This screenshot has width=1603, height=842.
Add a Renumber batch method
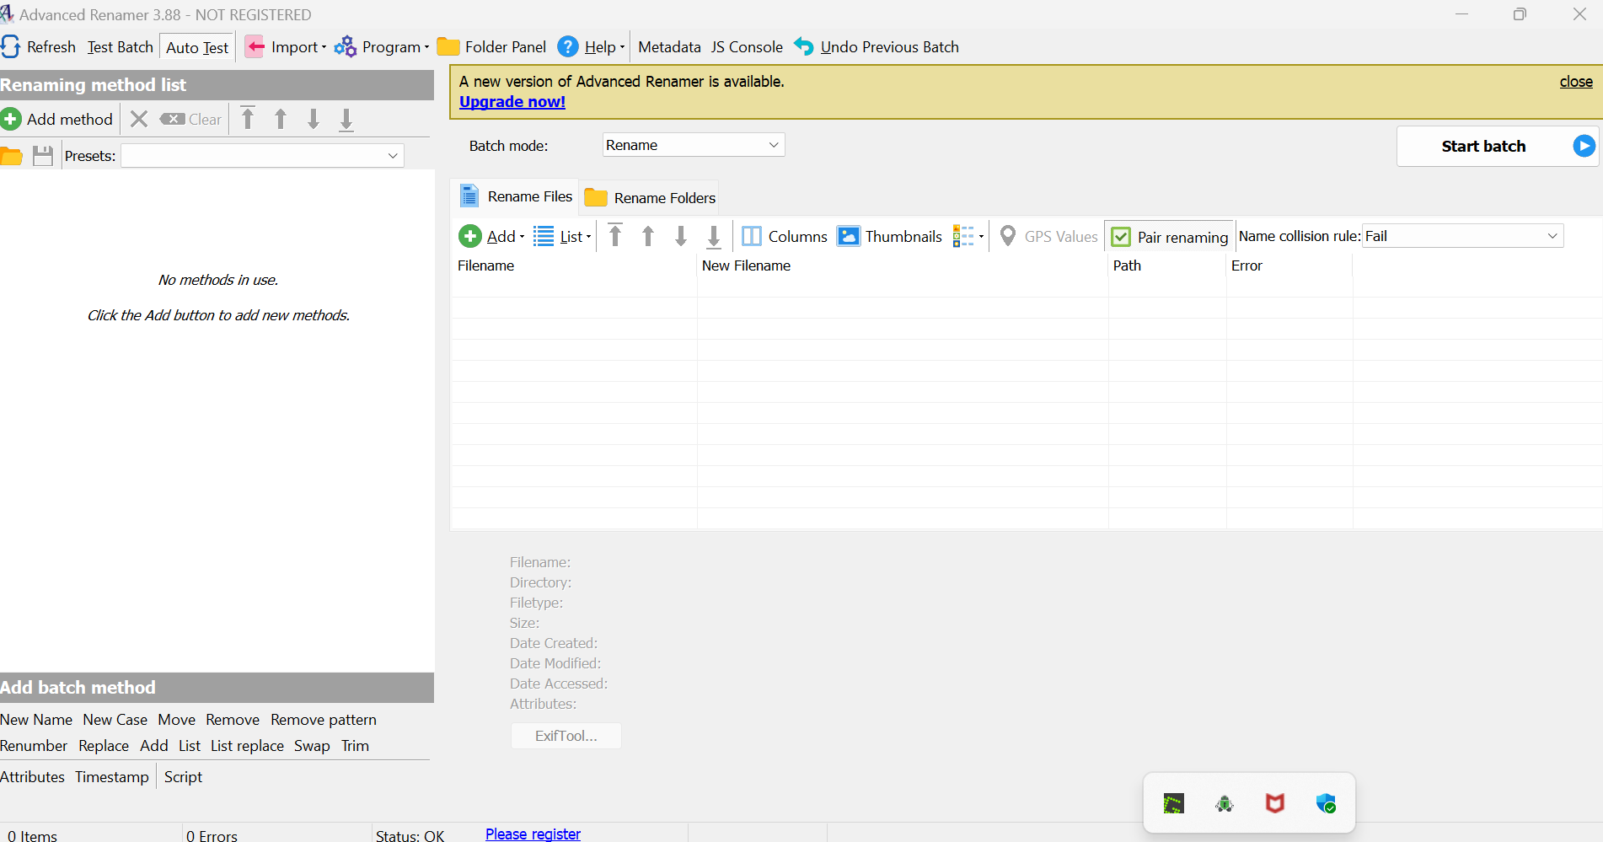pyautogui.click(x=34, y=746)
